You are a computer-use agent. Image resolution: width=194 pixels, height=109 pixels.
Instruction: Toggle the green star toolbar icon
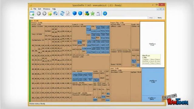coord(92,13)
